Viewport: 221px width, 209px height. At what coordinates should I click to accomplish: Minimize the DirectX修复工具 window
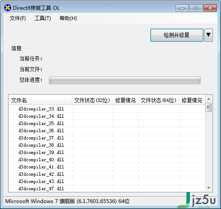tap(182, 8)
